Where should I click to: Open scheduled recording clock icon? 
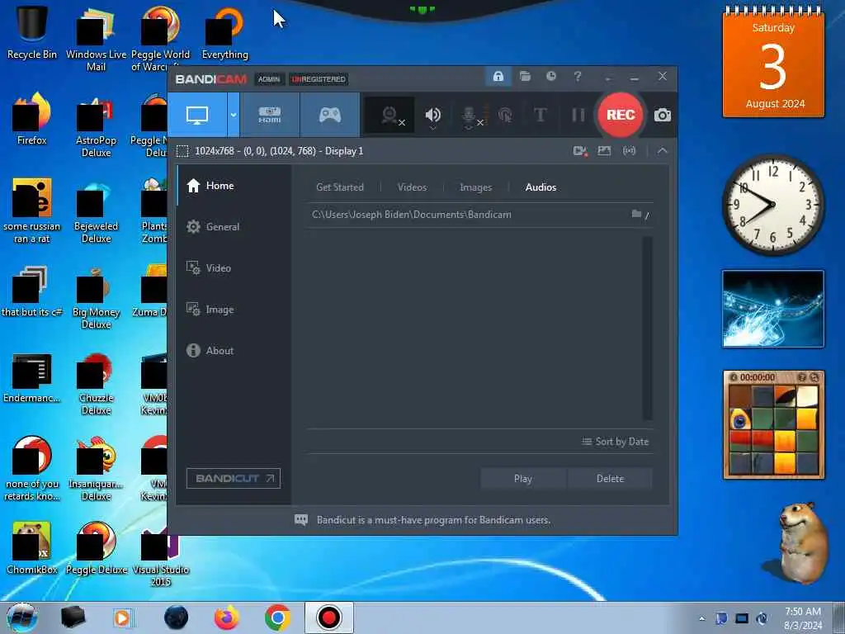click(x=550, y=77)
